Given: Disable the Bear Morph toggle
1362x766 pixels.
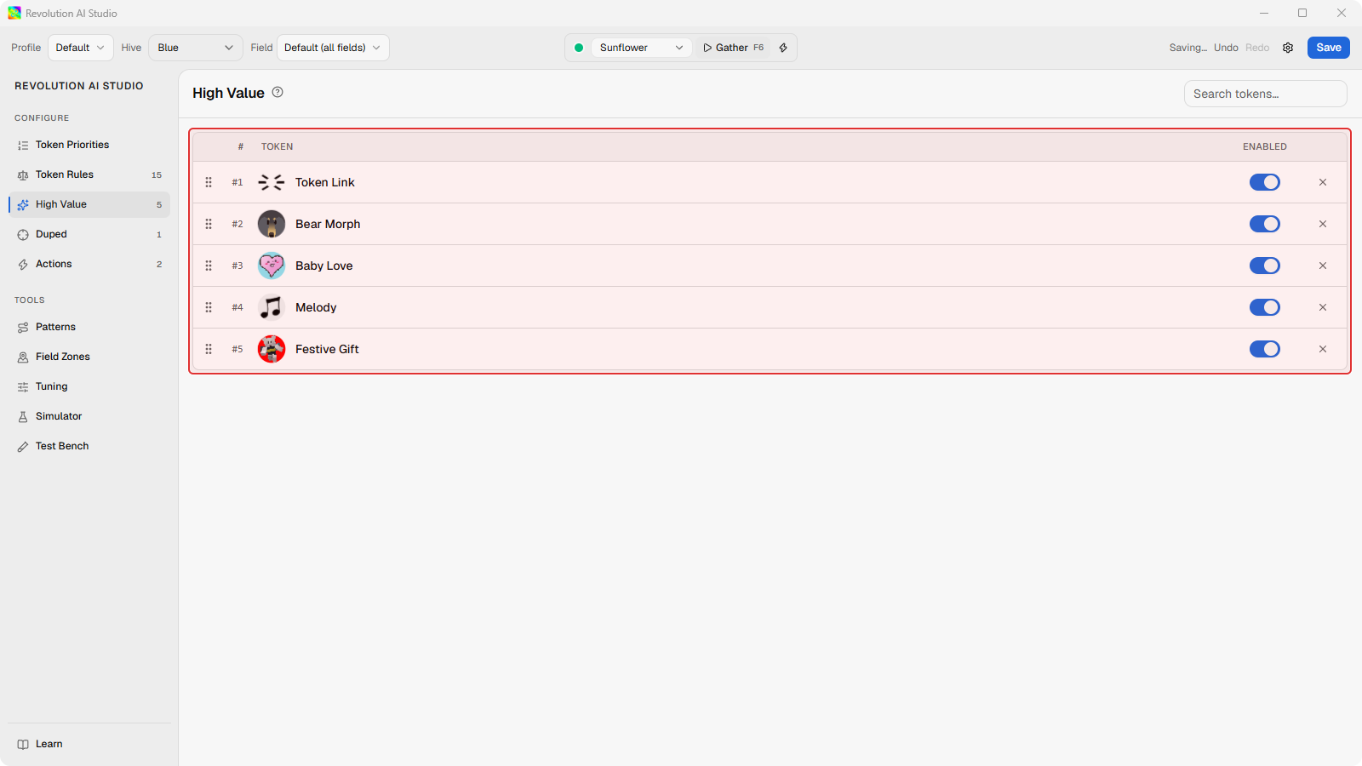Looking at the screenshot, I should click(1265, 224).
